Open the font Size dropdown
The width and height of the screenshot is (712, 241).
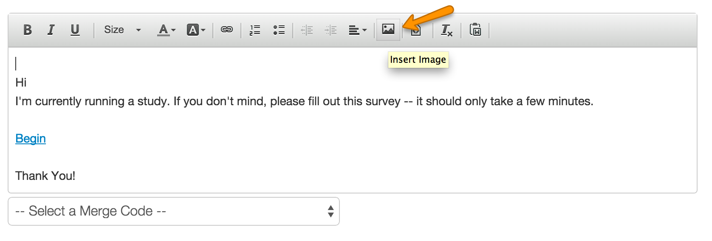click(x=122, y=30)
